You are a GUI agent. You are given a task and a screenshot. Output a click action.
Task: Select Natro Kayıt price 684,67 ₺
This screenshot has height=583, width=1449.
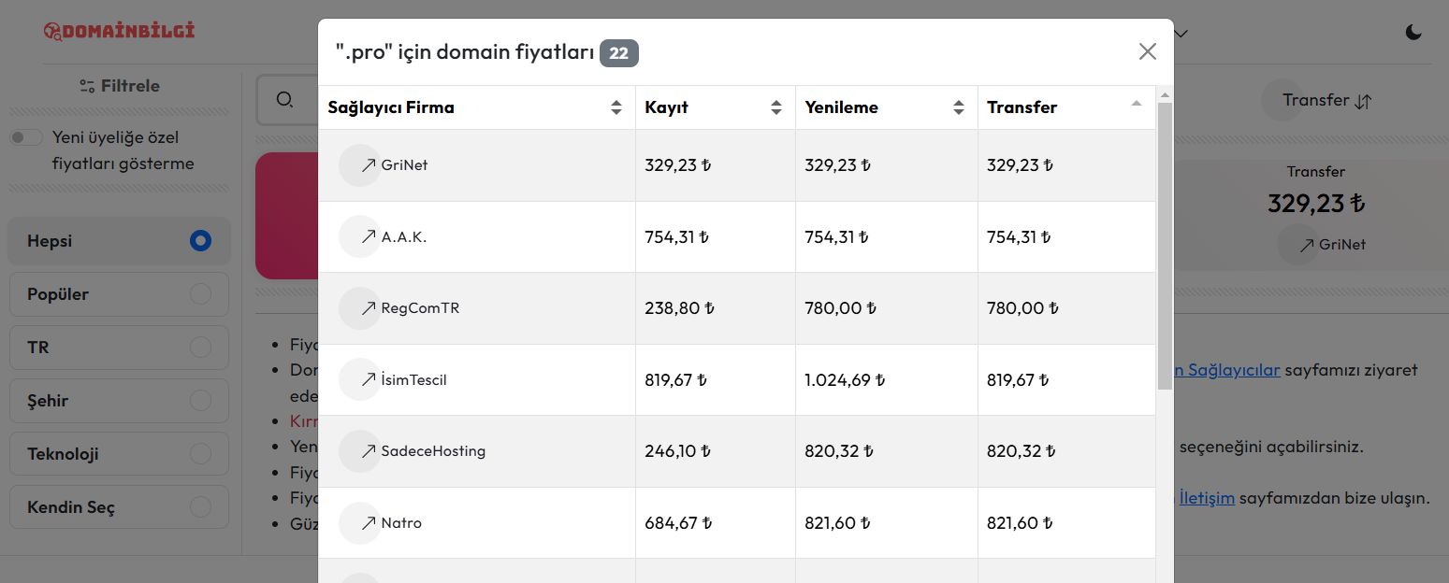click(678, 523)
